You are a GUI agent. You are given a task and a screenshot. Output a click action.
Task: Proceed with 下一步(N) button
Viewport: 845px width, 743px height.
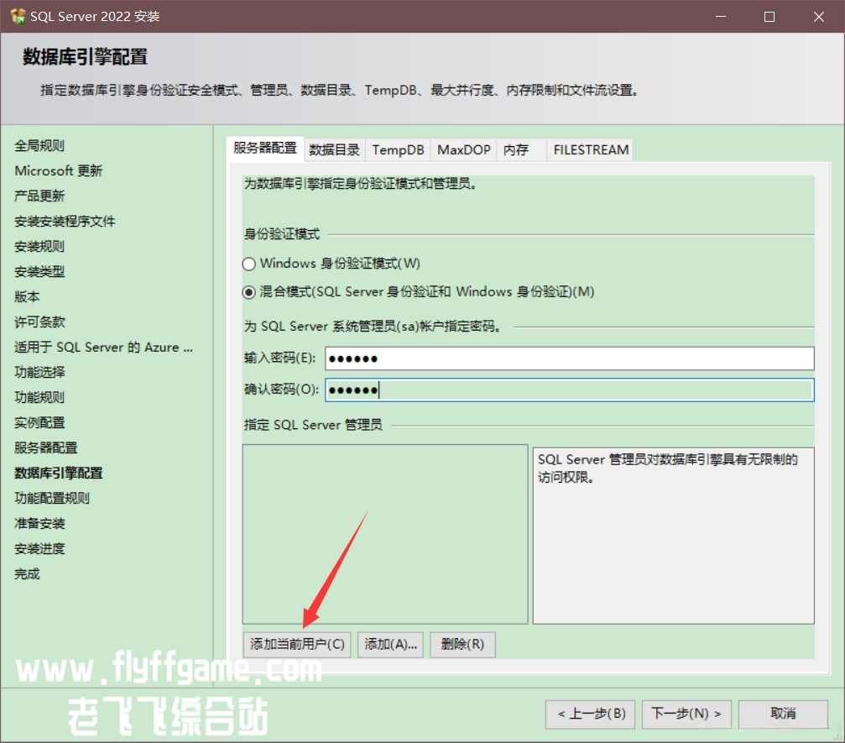coord(686,714)
